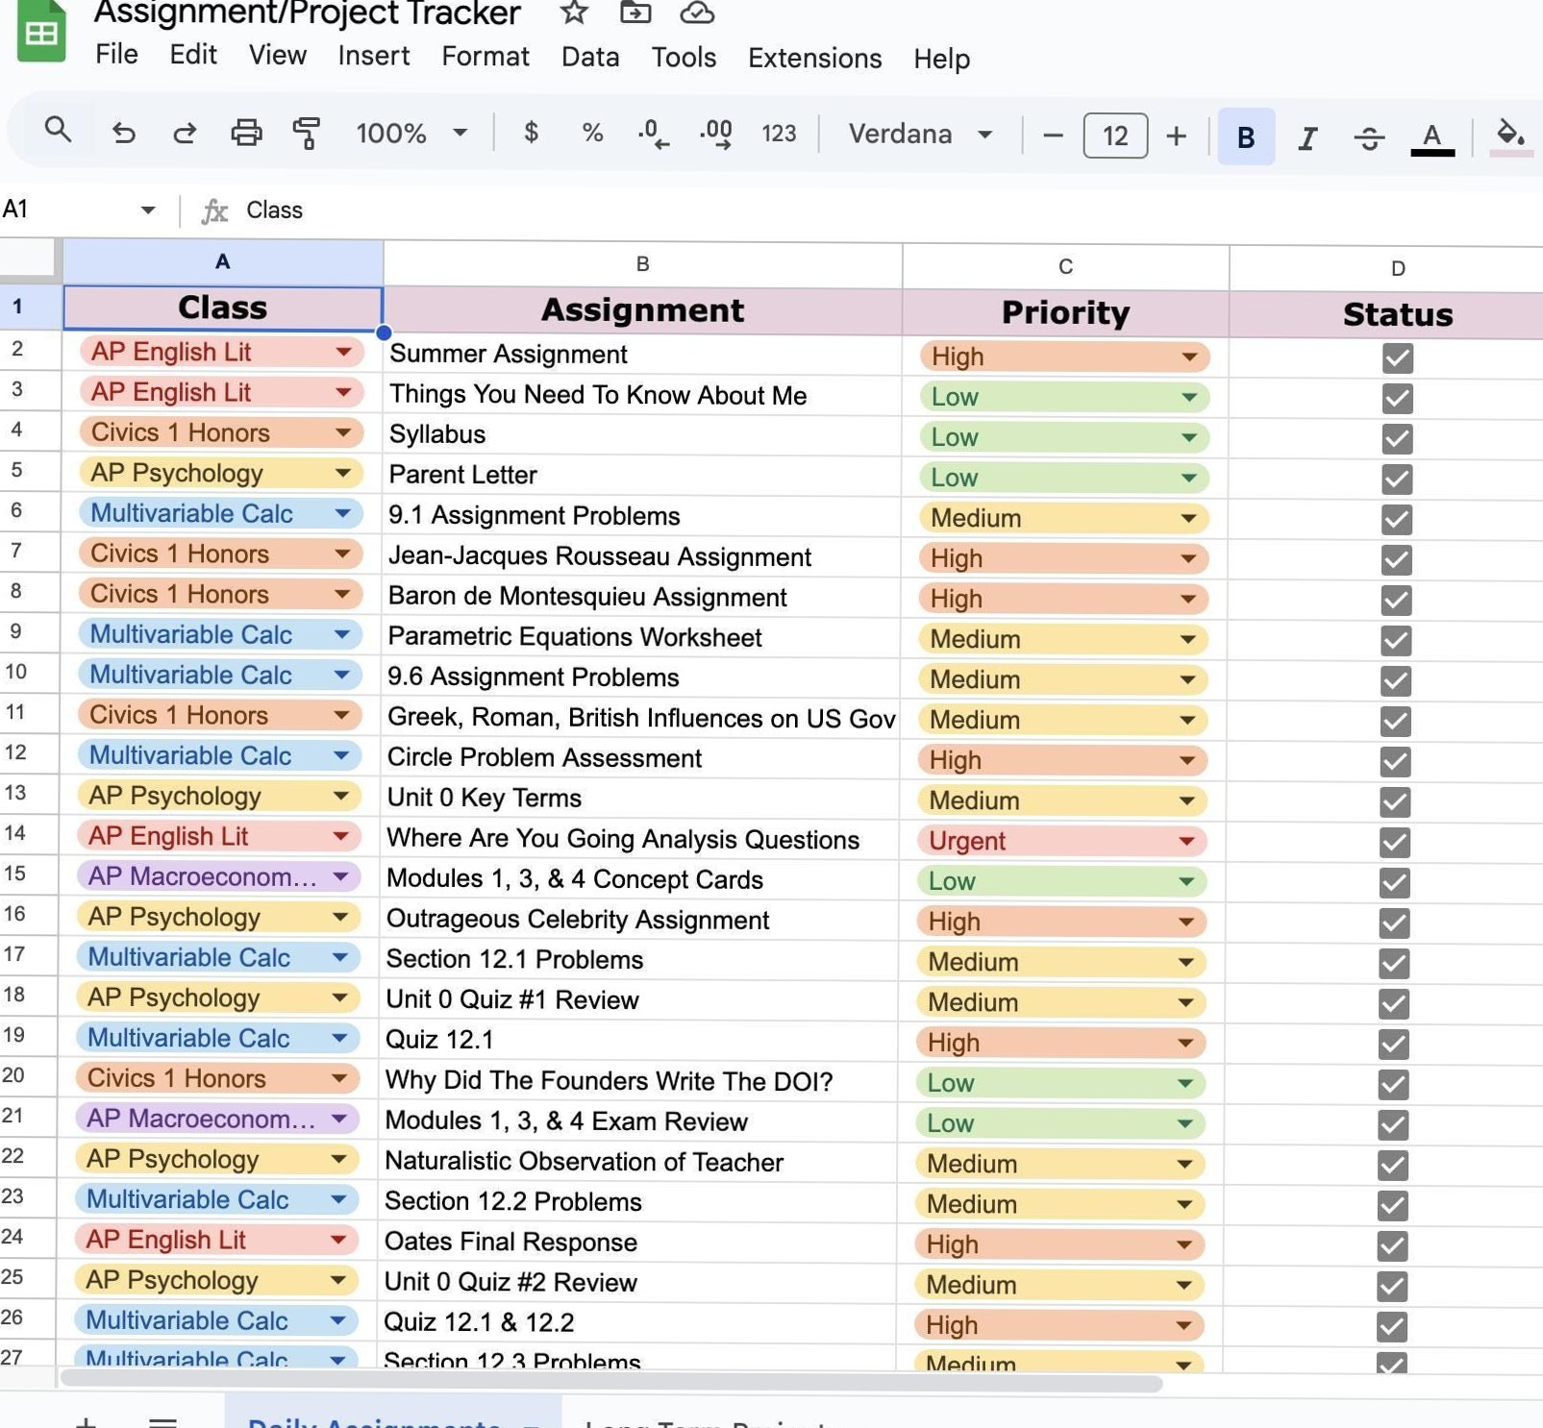Screen dimensions: 1543x1428
Task: Uncheck the Status checkbox for Quiz 12.1
Action: click(x=1394, y=1044)
